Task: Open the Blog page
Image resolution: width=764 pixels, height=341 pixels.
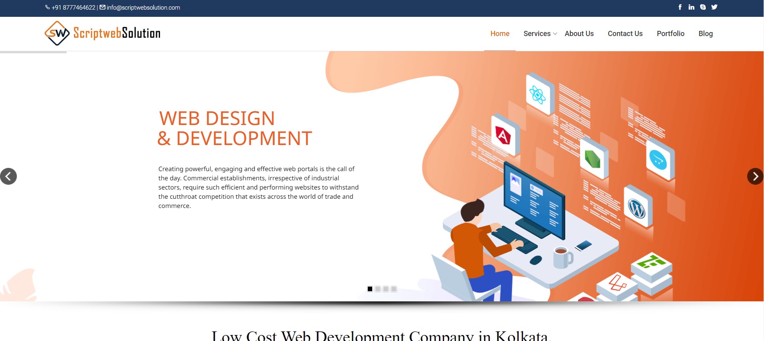Action: [x=705, y=34]
